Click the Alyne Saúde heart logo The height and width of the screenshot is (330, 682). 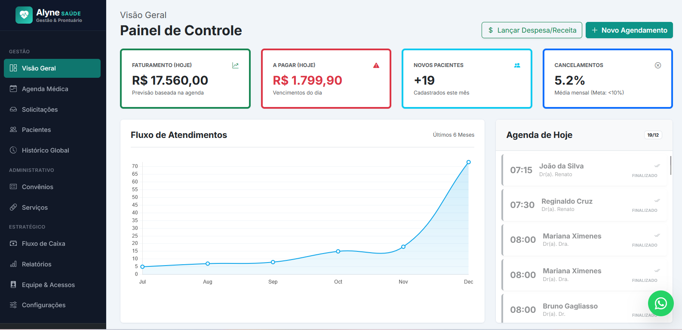coord(24,15)
